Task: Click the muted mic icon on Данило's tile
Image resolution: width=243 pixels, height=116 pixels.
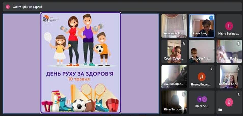Action: [x=183, y=69]
